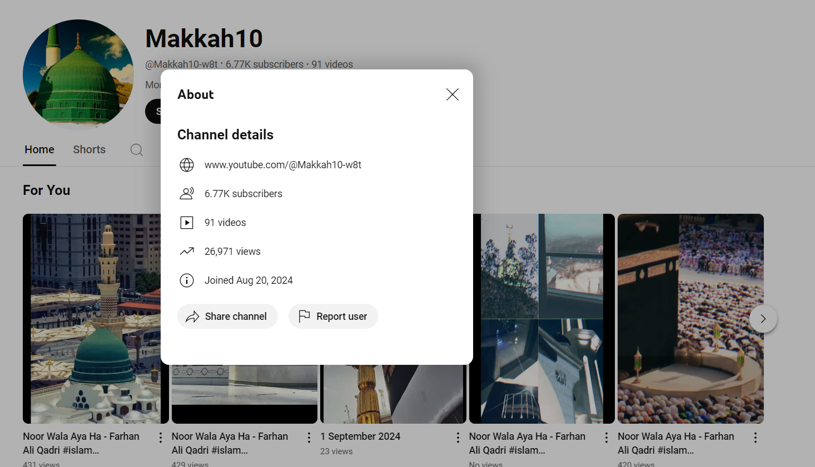Show next videos with carousel arrow
This screenshot has height=467, width=815.
pos(763,319)
